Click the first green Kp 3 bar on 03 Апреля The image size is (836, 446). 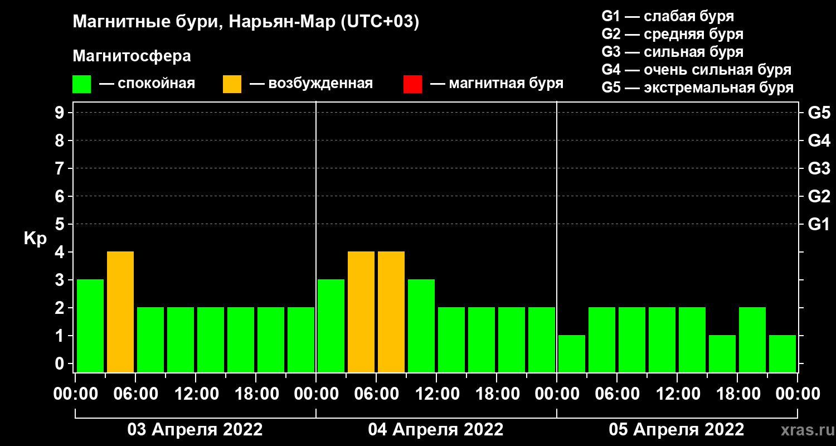point(90,326)
